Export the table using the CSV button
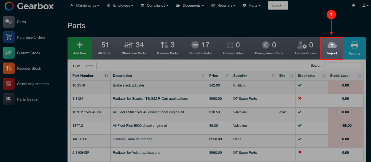The image size is (371, 162). (76, 66)
